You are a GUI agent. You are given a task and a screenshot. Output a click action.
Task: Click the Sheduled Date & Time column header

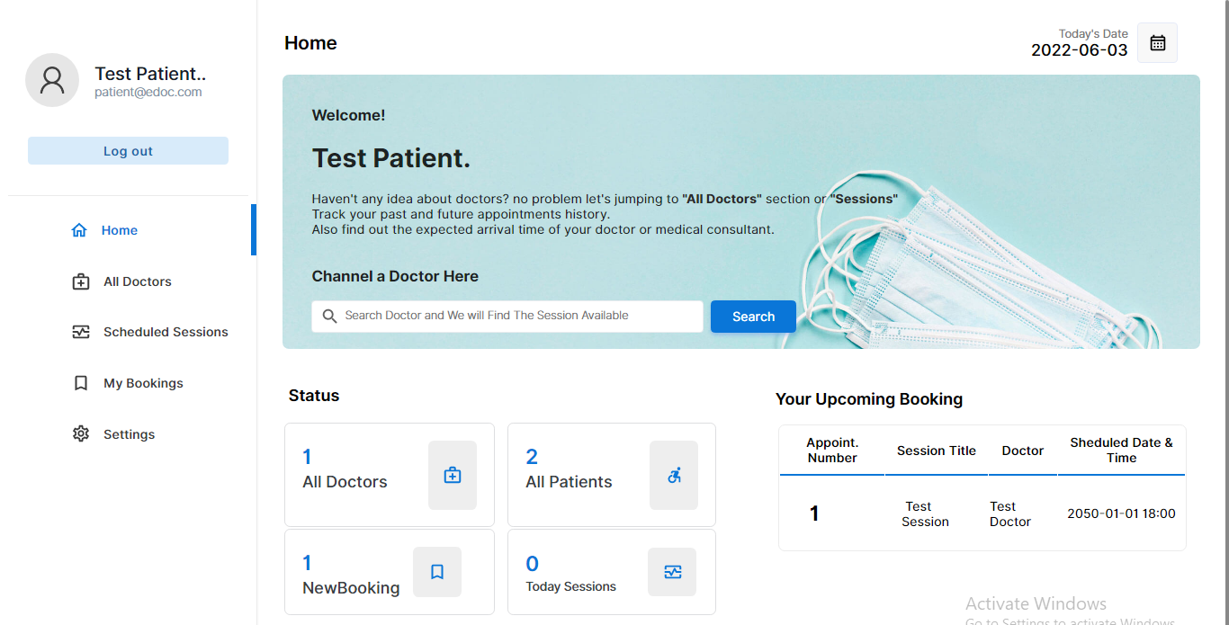coord(1121,451)
